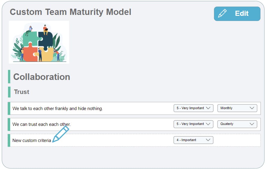Expand the Monthly dropdown chevron

[252, 108]
